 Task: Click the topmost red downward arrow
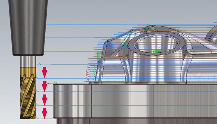pyautogui.click(x=44, y=72)
